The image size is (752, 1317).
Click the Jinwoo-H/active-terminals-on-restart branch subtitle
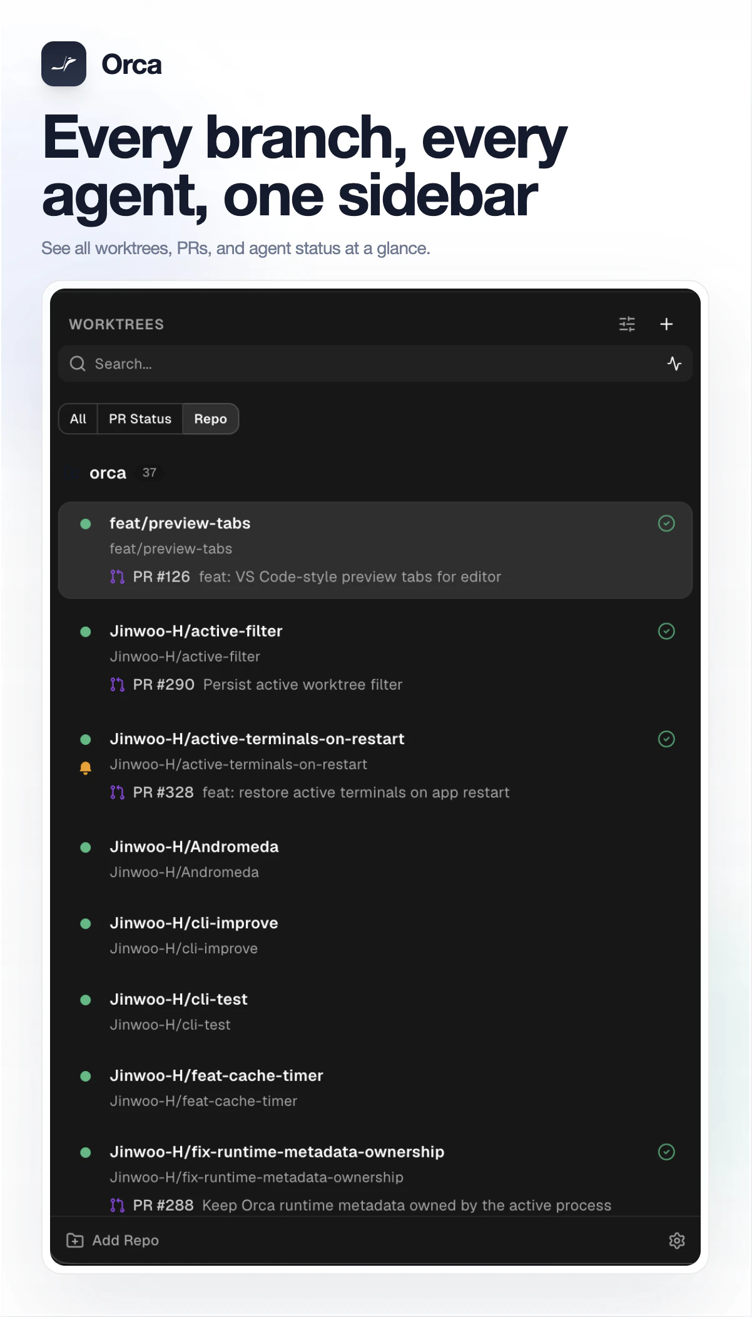(x=238, y=764)
